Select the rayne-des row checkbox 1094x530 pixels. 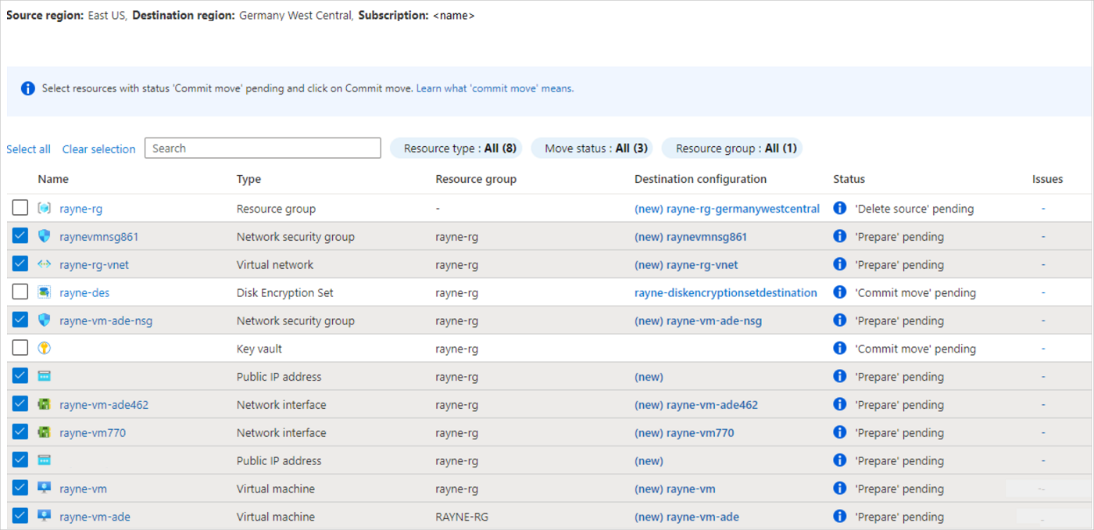20,292
